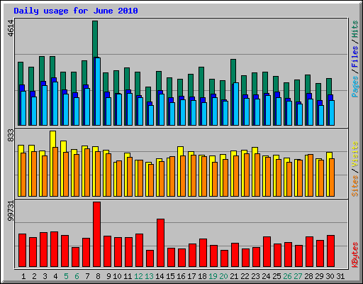This screenshot has height=284, width=363.
Task: Click the orange sites bar for day 7
Action: click(87, 173)
